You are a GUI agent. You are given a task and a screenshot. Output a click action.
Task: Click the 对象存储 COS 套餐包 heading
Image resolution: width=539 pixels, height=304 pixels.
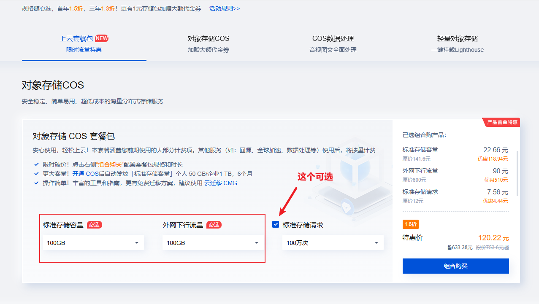[74, 136]
